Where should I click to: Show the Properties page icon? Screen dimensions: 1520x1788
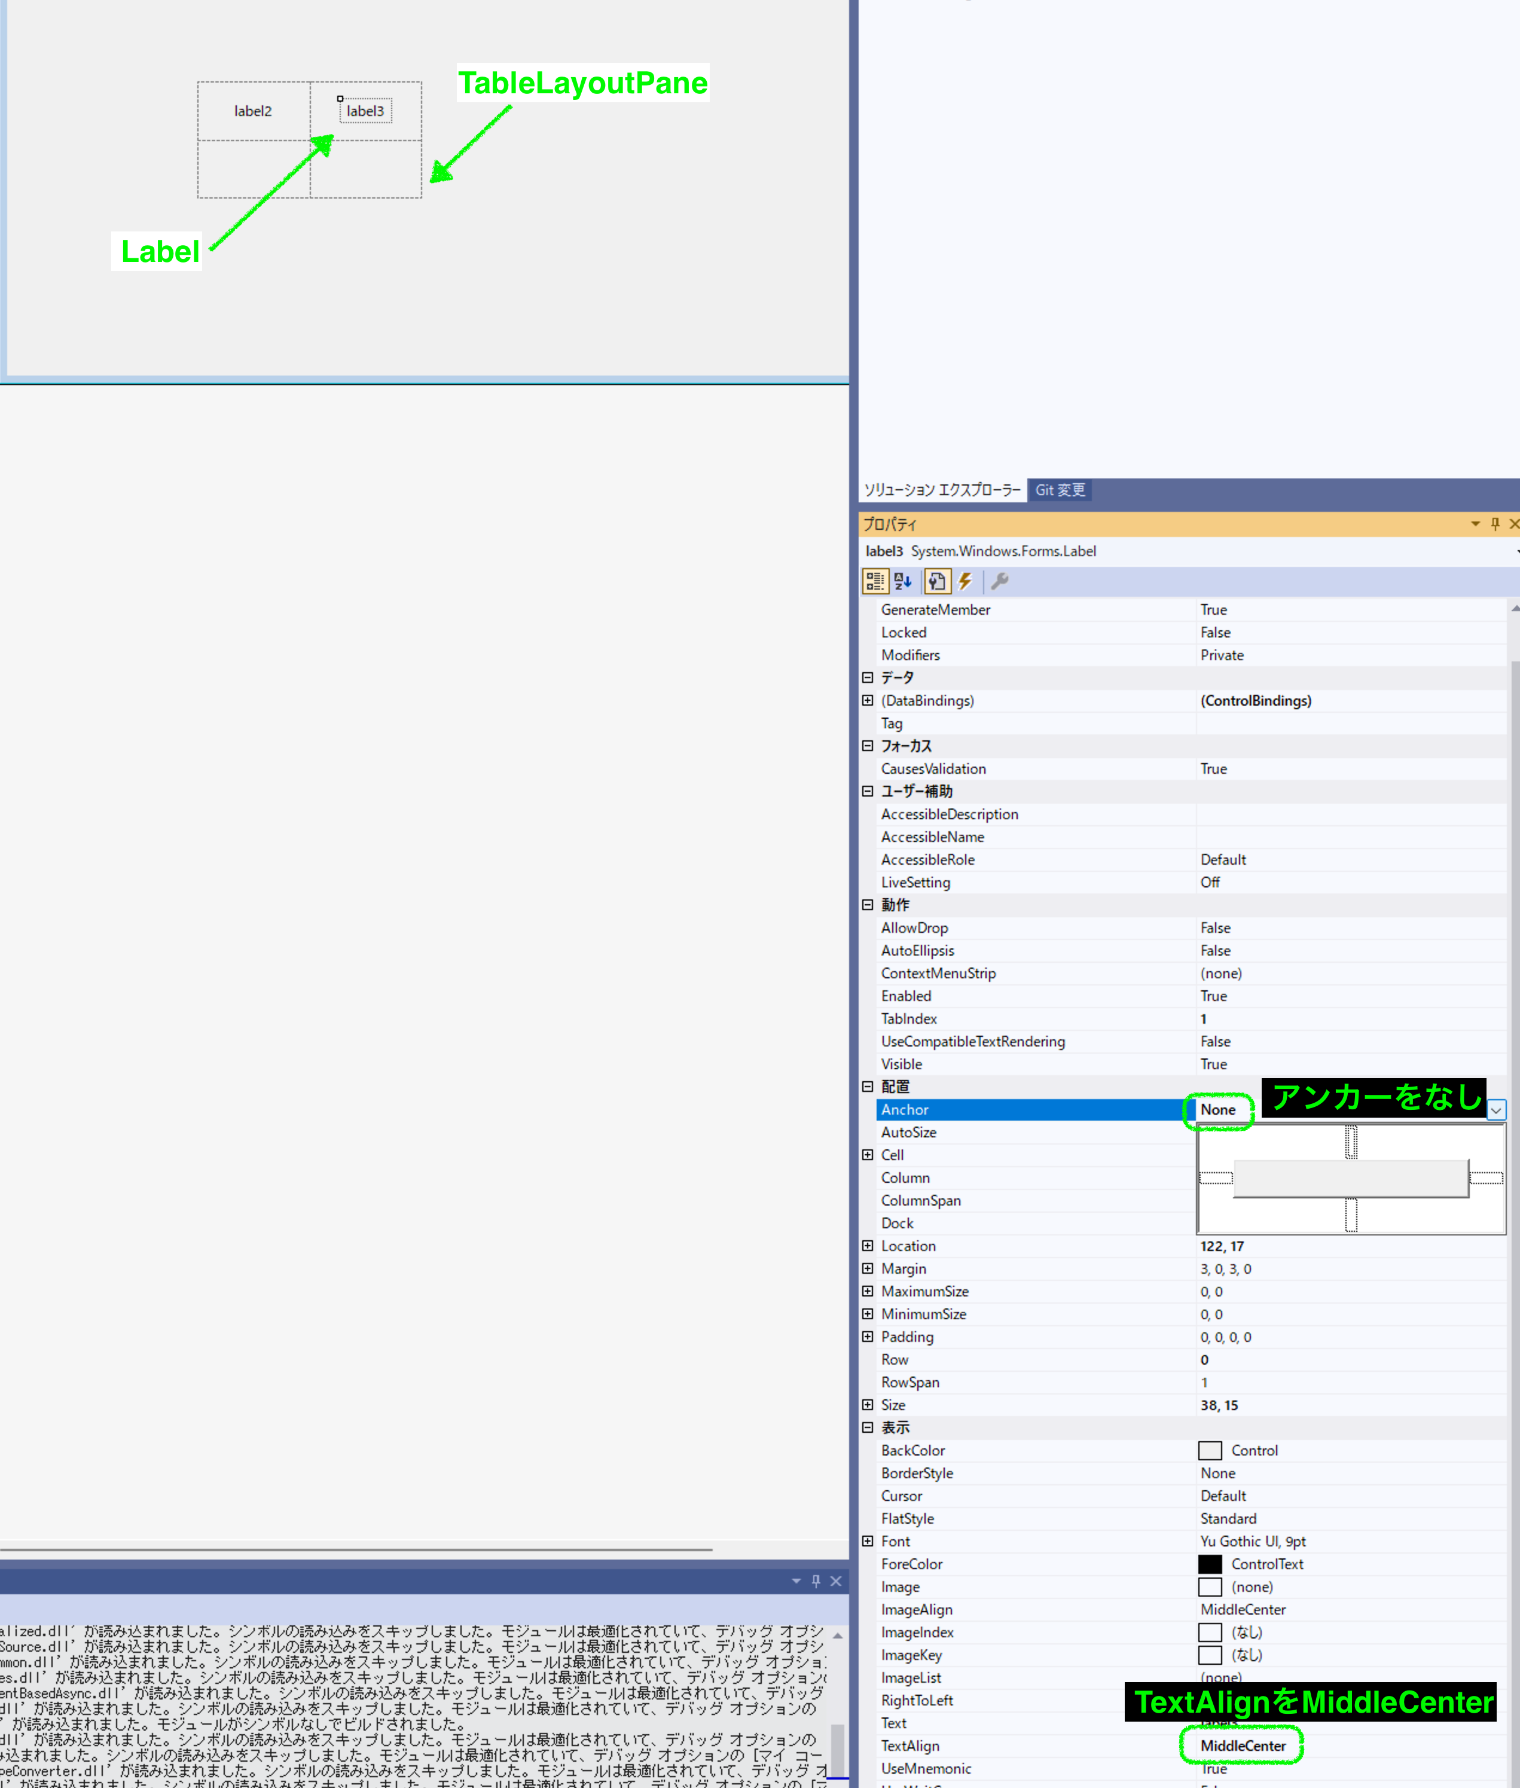[936, 582]
